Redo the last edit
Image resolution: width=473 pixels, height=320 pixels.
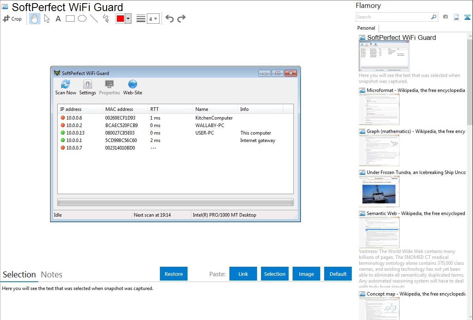click(181, 19)
